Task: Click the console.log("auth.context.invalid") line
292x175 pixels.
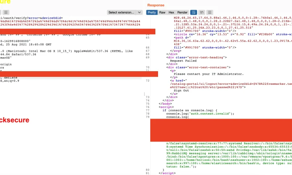Action: click(200, 114)
